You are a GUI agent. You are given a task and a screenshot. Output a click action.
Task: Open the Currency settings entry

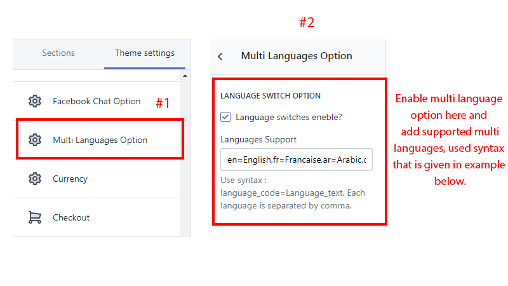click(70, 179)
